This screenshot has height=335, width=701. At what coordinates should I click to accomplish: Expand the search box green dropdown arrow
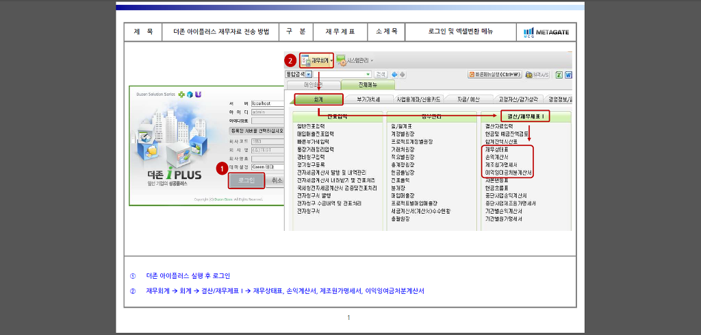click(x=368, y=74)
